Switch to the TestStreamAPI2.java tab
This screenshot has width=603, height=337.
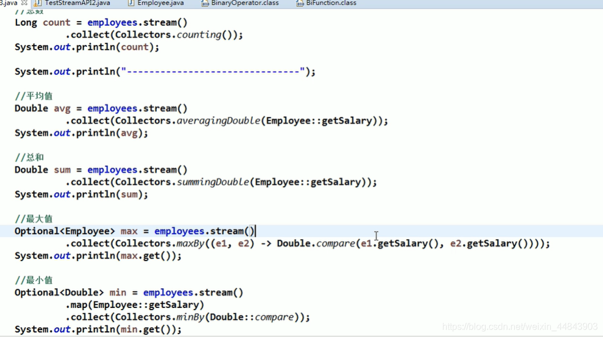click(x=77, y=3)
